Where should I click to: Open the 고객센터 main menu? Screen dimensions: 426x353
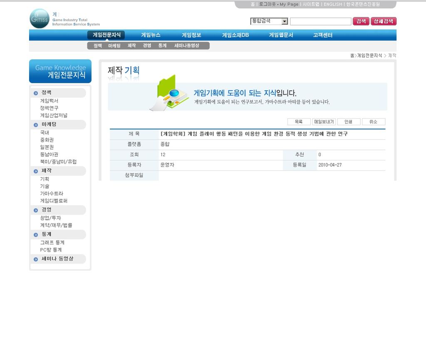(323, 35)
